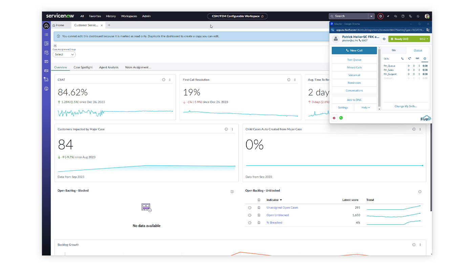474x267 pixels.
Task: Click the Five9 power logout icon
Action: [x=384, y=39]
